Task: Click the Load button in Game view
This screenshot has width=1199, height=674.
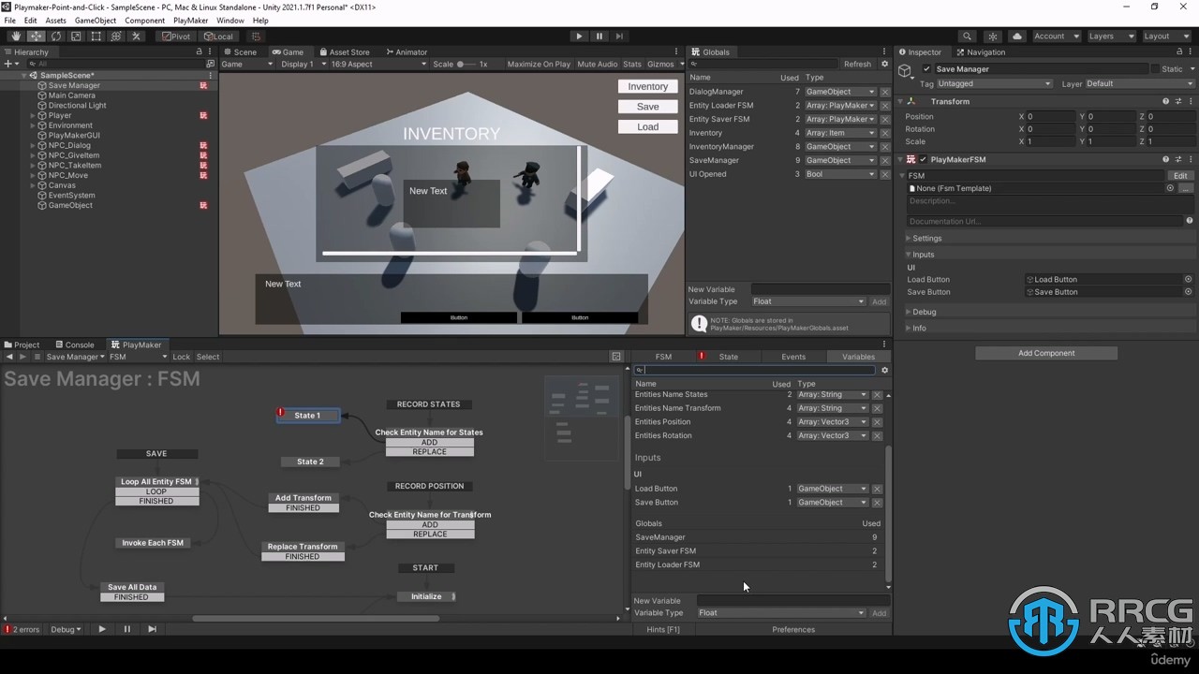Action: pyautogui.click(x=647, y=126)
